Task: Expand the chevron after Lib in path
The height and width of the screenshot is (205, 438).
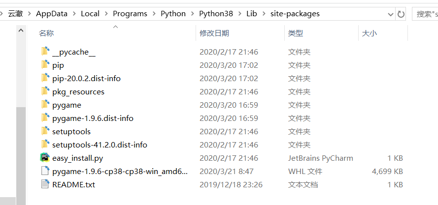Action: tap(264, 14)
